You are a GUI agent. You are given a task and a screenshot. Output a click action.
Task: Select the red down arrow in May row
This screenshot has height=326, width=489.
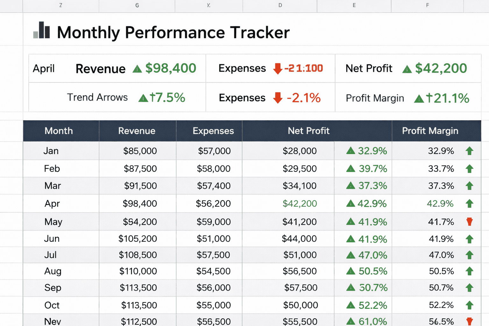click(x=469, y=222)
